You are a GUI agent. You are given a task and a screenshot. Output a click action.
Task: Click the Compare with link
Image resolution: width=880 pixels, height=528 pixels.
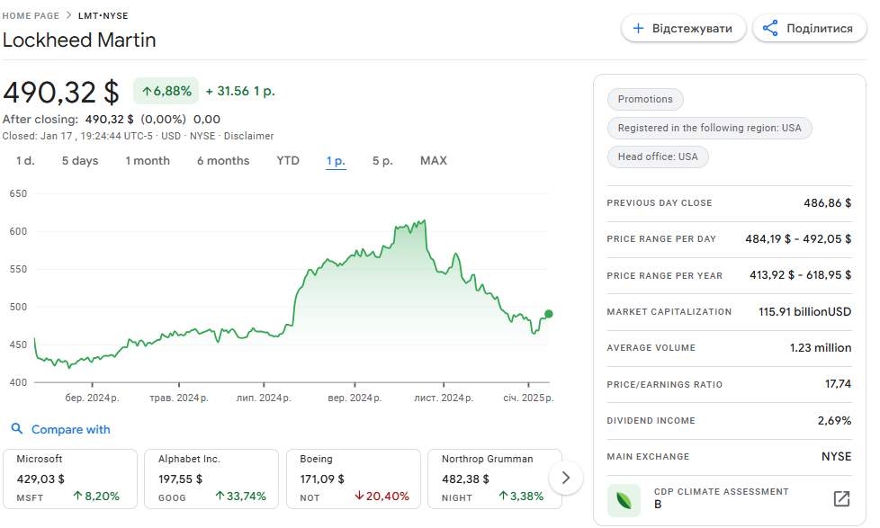[x=71, y=430]
